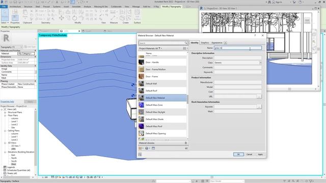Click the view scale 1:100 control
The image size is (326, 183).
coord(44,177)
